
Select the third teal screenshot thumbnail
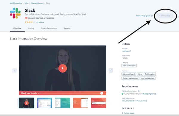[63, 103]
